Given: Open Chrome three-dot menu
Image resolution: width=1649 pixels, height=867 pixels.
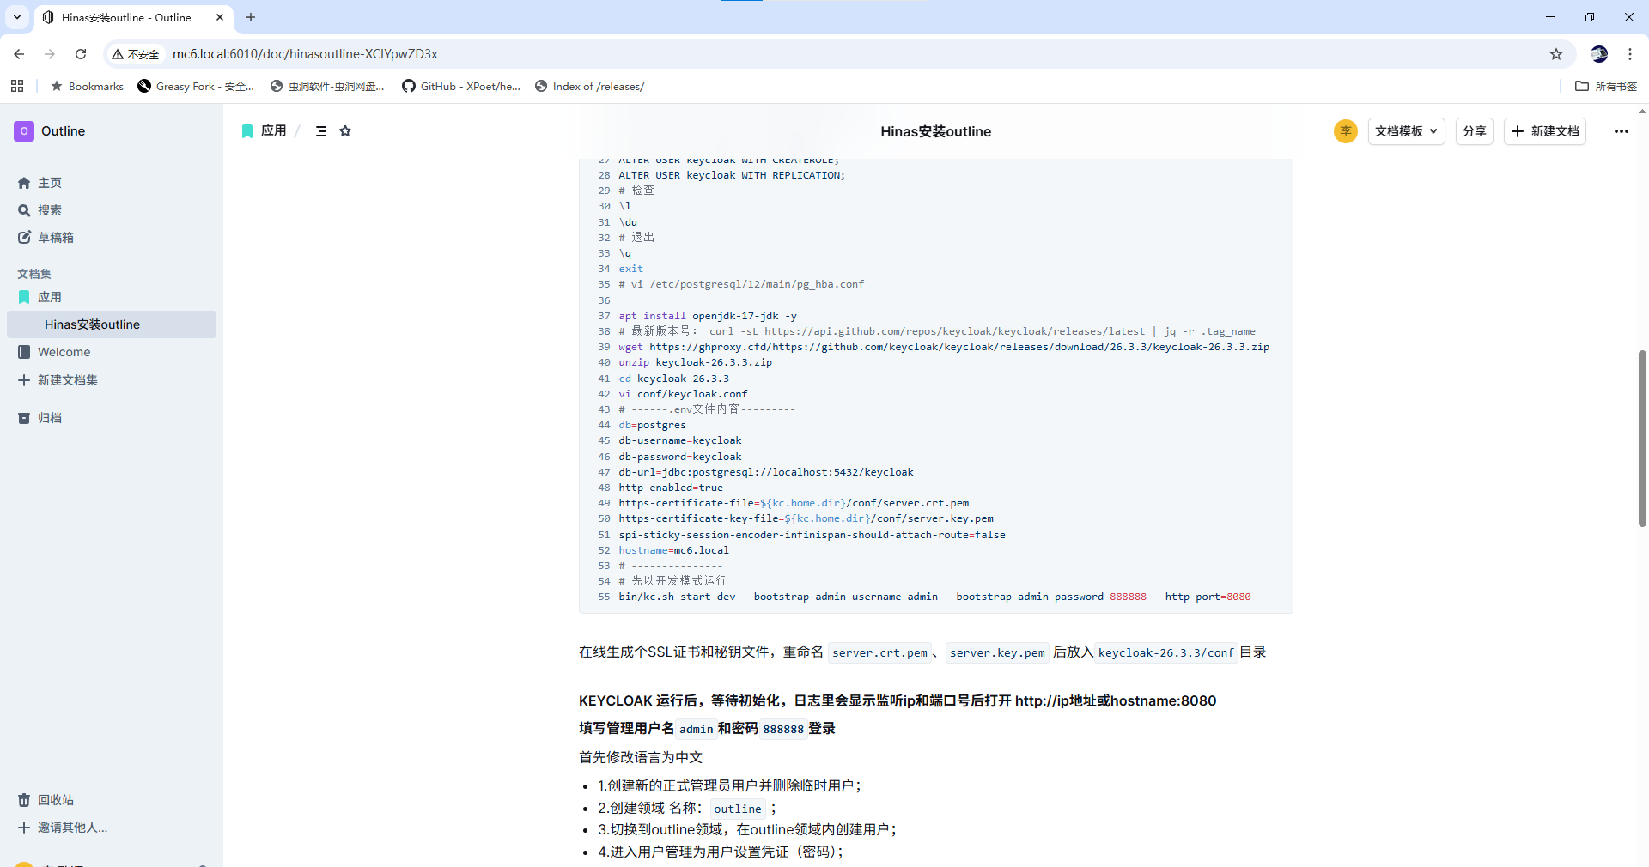Looking at the screenshot, I should click(x=1630, y=54).
